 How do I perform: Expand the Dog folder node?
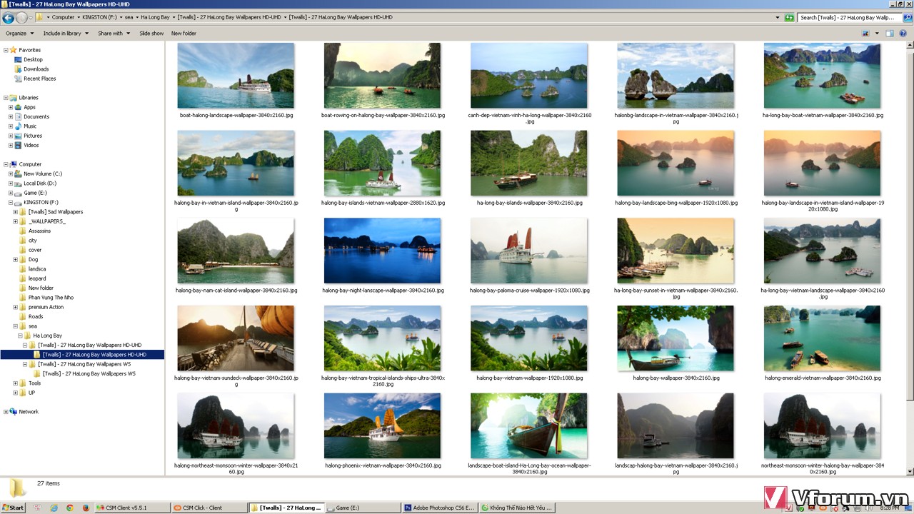coord(16,259)
